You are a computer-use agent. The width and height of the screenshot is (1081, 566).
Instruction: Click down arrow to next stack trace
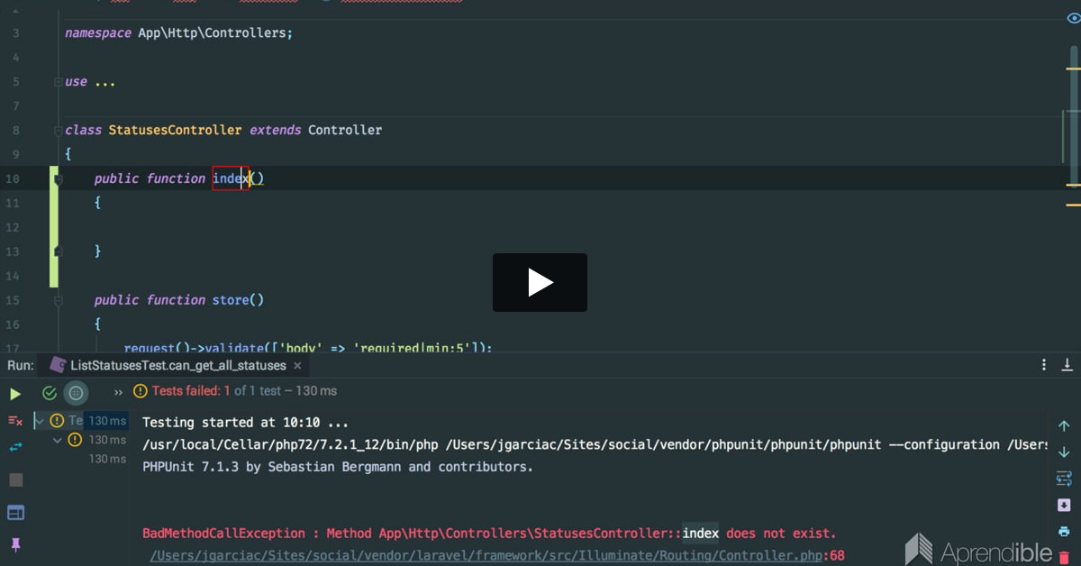[x=1064, y=452]
